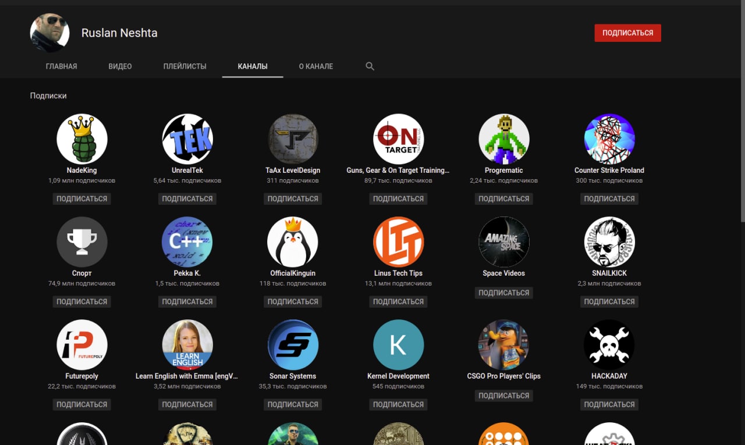Switch to the ГЛАВНАЯ tab

(x=62, y=66)
